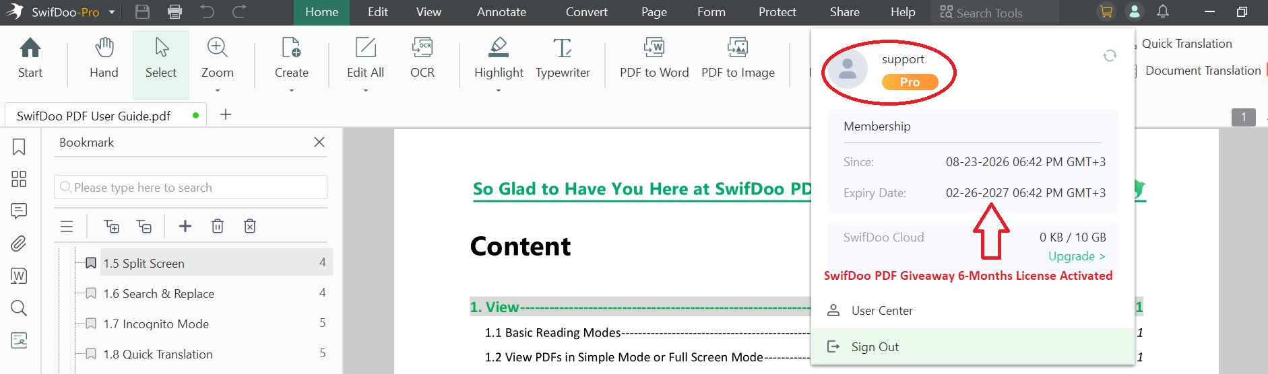Select the 1.5 Split Screen bookmark
Image resolution: width=1268 pixels, height=374 pixels.
tap(216, 262)
